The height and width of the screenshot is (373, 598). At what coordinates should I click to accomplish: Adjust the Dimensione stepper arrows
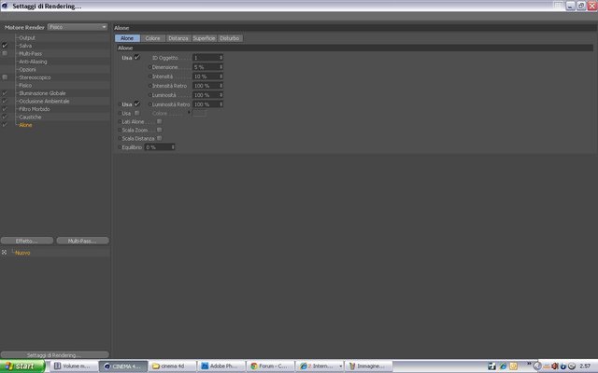click(x=221, y=67)
